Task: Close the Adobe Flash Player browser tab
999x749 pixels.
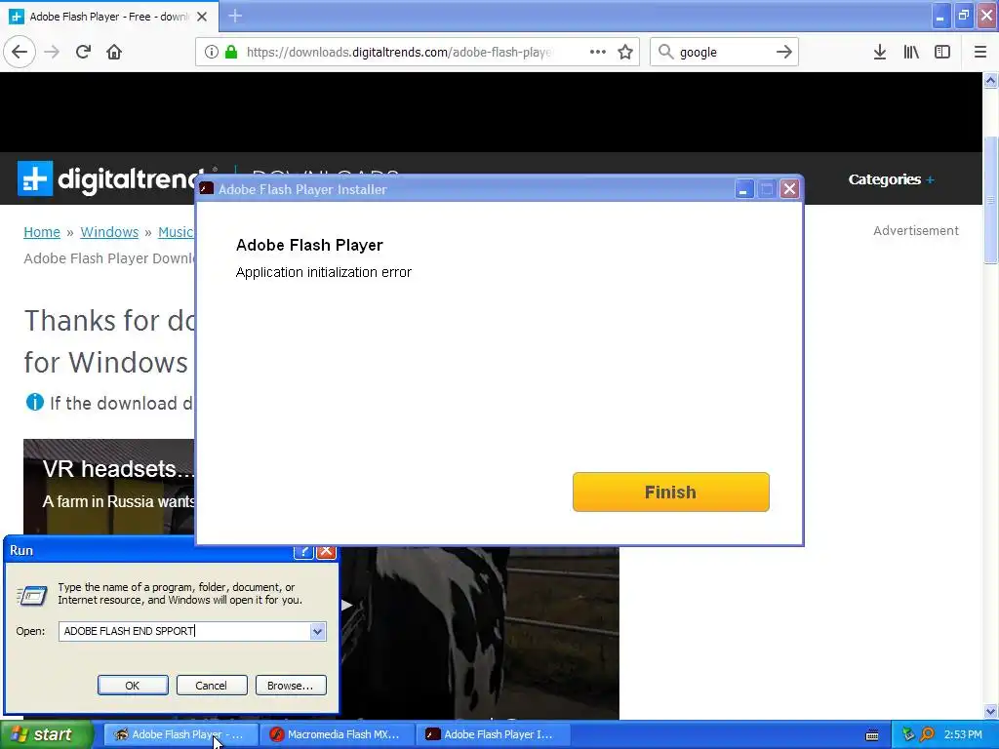Action: [202, 17]
